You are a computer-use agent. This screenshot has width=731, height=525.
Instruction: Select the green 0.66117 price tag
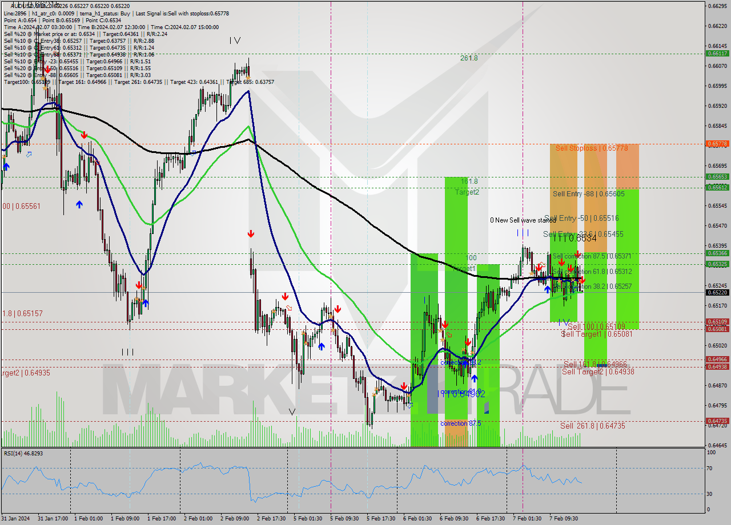pos(717,53)
